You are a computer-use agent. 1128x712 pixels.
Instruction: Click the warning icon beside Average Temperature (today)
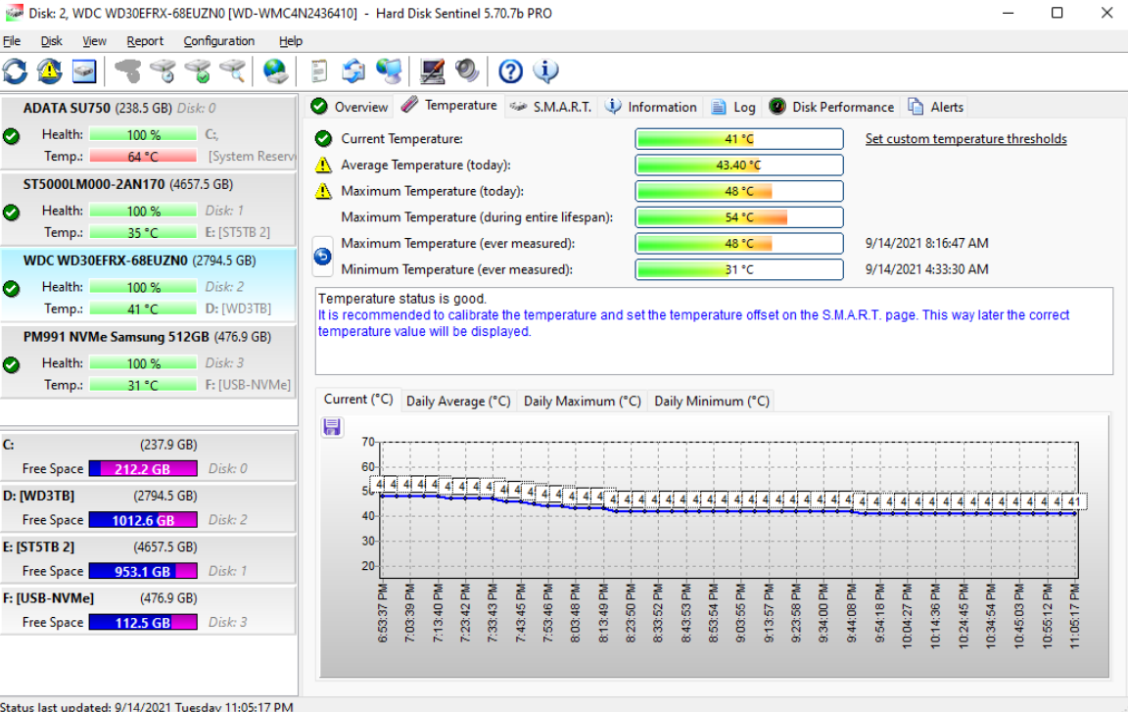click(x=323, y=165)
